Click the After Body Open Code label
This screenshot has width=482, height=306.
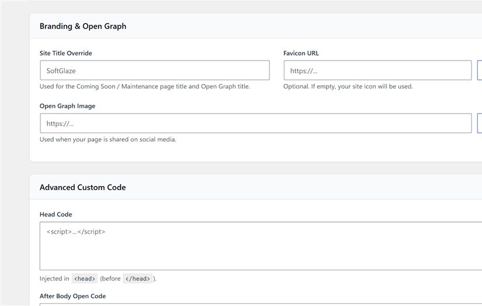(x=72, y=296)
